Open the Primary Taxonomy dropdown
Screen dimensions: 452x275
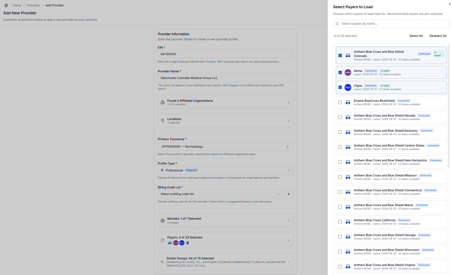[225, 147]
